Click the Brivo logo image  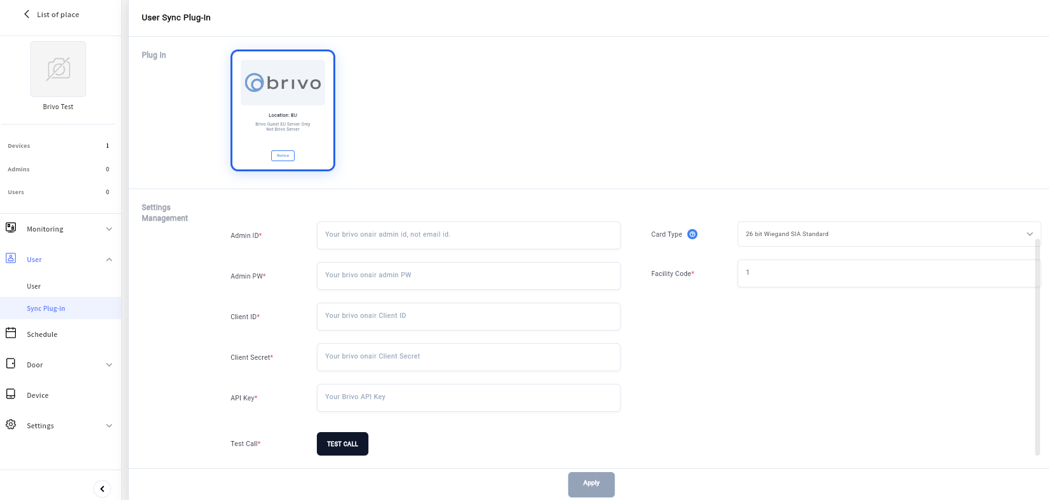pyautogui.click(x=283, y=82)
